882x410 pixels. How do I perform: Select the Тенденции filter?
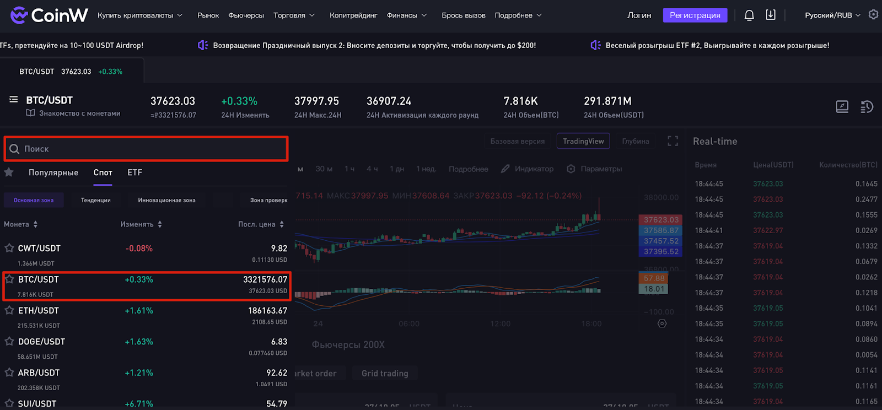click(x=96, y=200)
